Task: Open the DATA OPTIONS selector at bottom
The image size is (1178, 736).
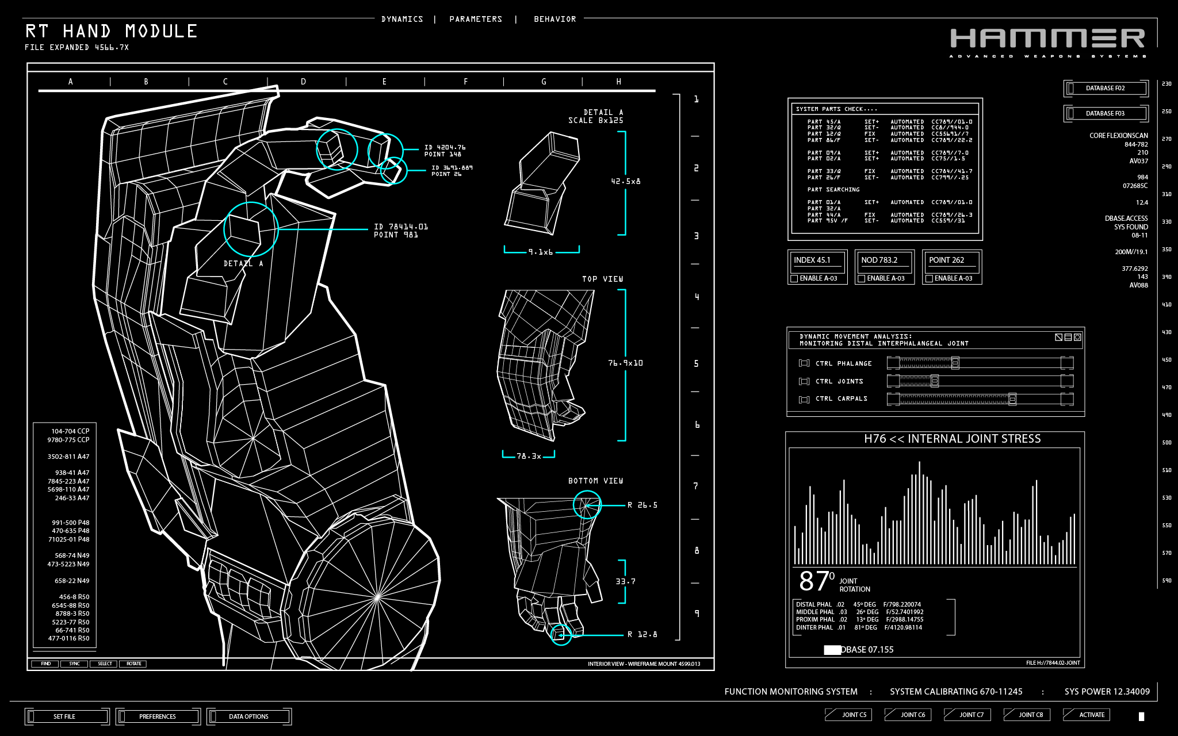Action: 248,716
